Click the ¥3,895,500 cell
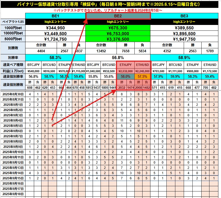The image size is (221, 198). click(184, 33)
